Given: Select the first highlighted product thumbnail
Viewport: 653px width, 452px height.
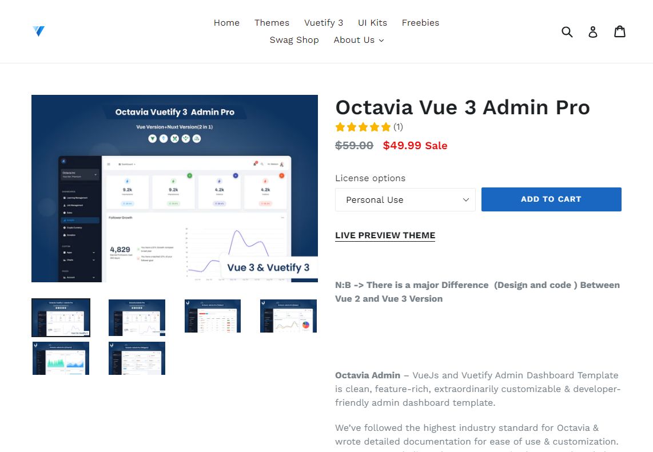Looking at the screenshot, I should (61, 318).
